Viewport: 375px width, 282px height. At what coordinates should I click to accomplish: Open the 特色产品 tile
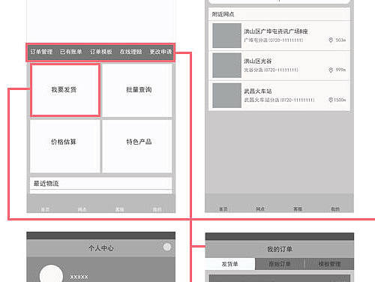[x=137, y=145]
